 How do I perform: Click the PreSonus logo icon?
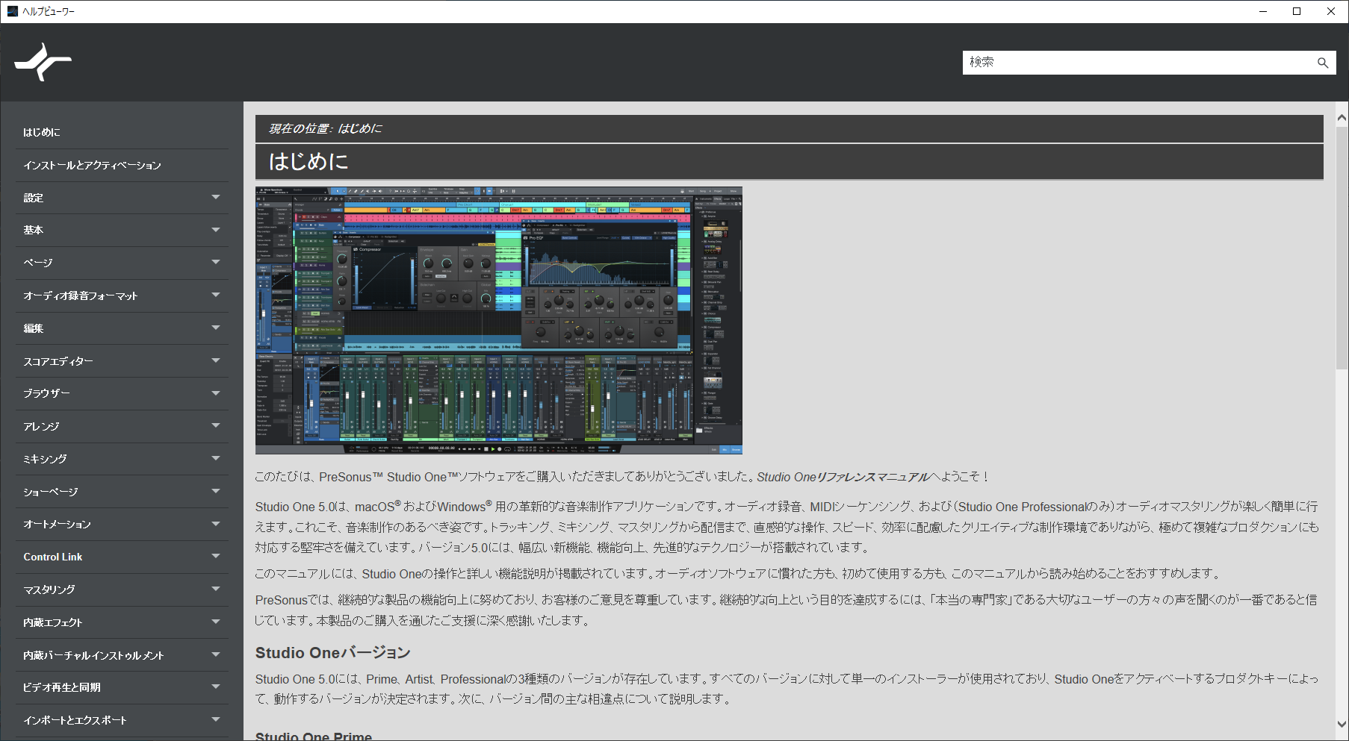[43, 62]
